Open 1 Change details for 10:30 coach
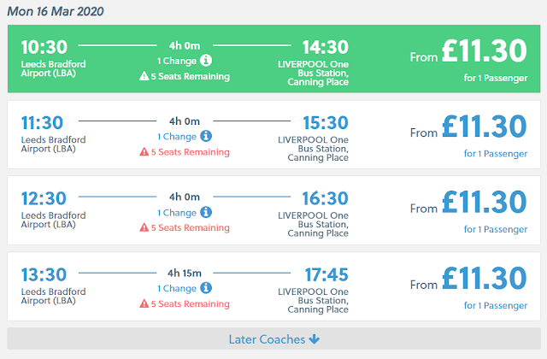Screen dimensions: 547x359 click(176, 60)
